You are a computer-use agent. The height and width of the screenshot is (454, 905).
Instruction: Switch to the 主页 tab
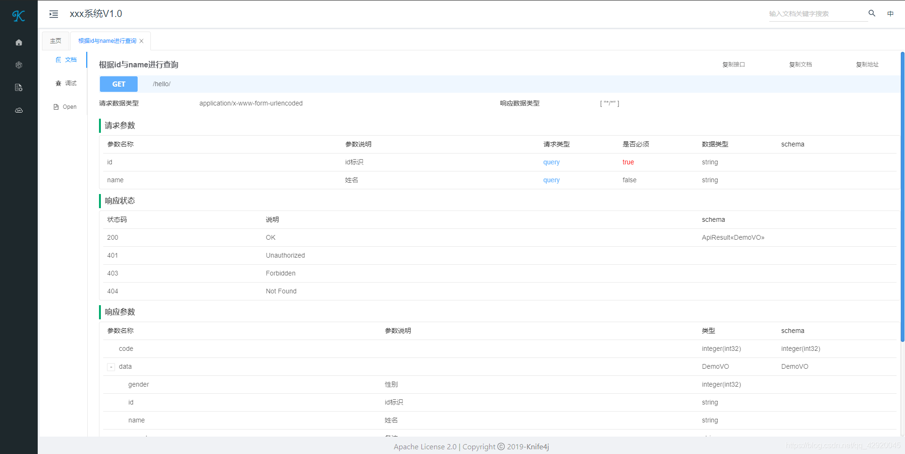coord(56,41)
